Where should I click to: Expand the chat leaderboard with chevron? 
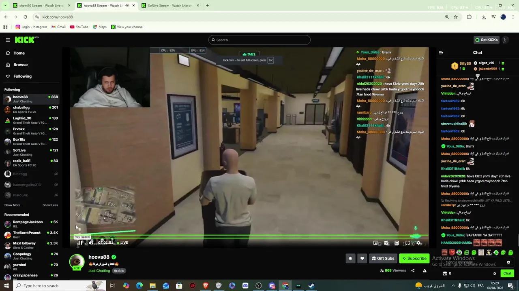[478, 76]
